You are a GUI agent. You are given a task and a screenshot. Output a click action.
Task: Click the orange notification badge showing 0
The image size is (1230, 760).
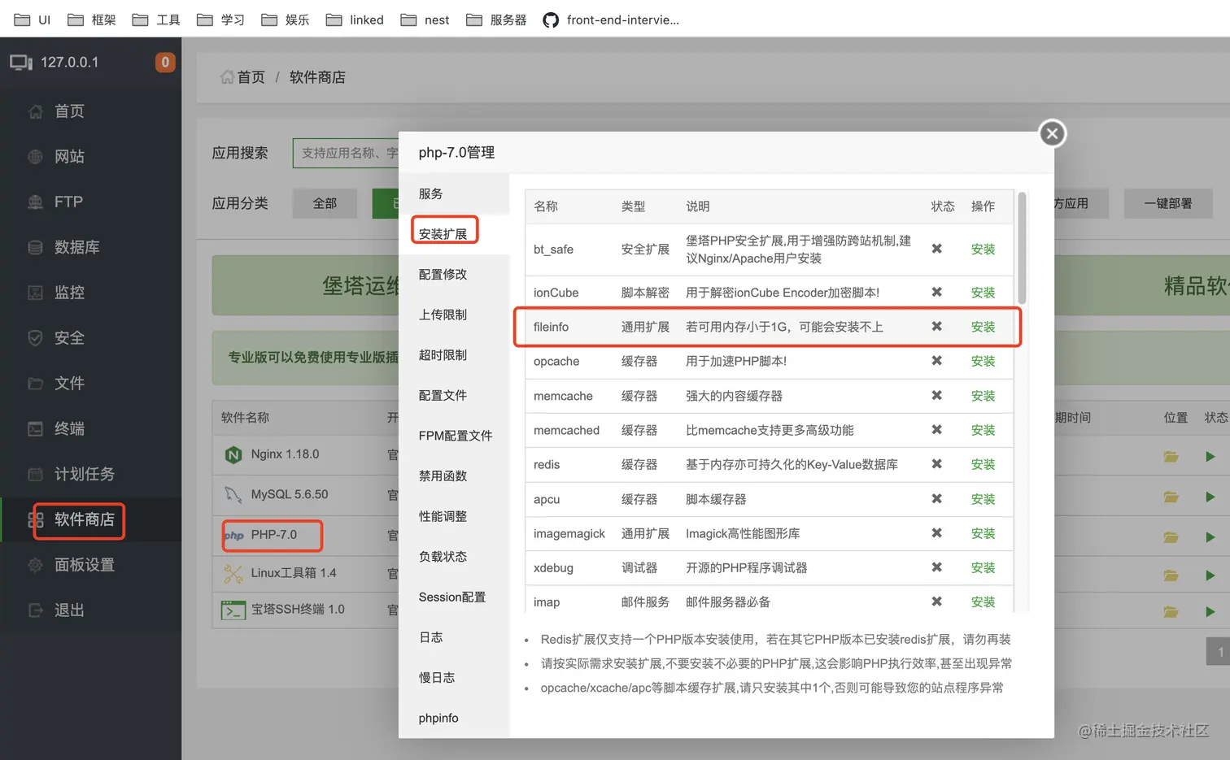point(165,62)
